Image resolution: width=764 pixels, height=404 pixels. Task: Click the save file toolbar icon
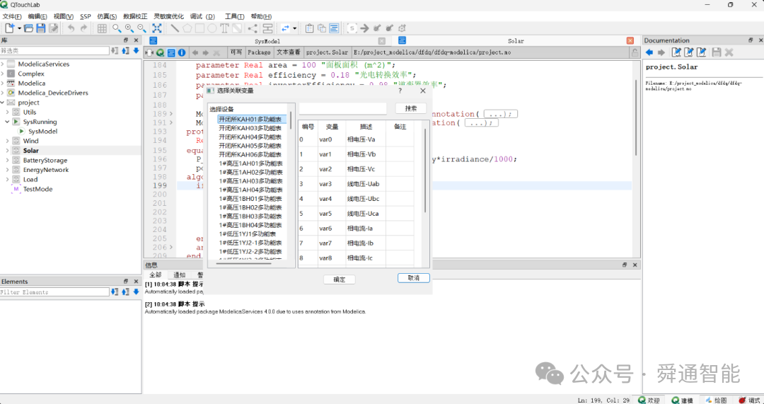(x=41, y=28)
